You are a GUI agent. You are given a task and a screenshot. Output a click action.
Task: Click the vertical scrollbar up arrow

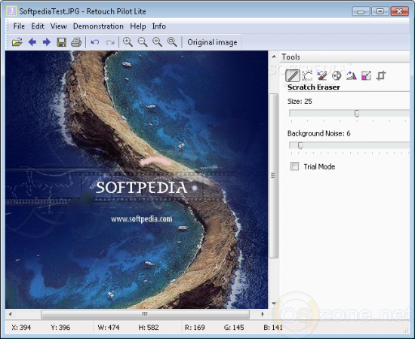(x=274, y=56)
